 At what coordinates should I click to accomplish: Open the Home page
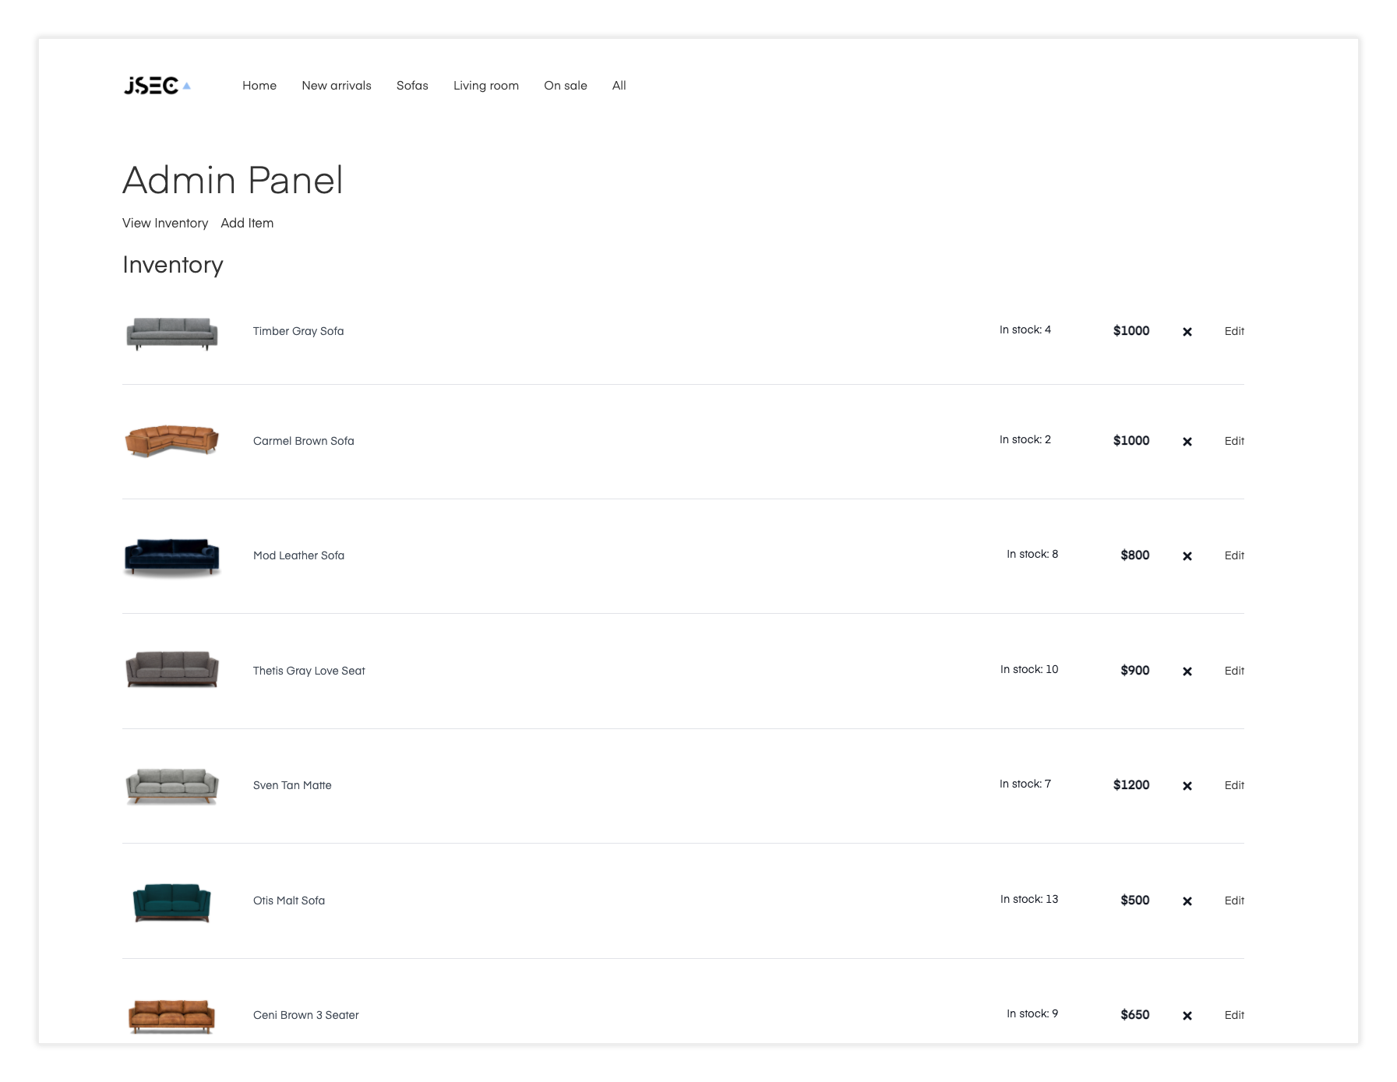259,86
